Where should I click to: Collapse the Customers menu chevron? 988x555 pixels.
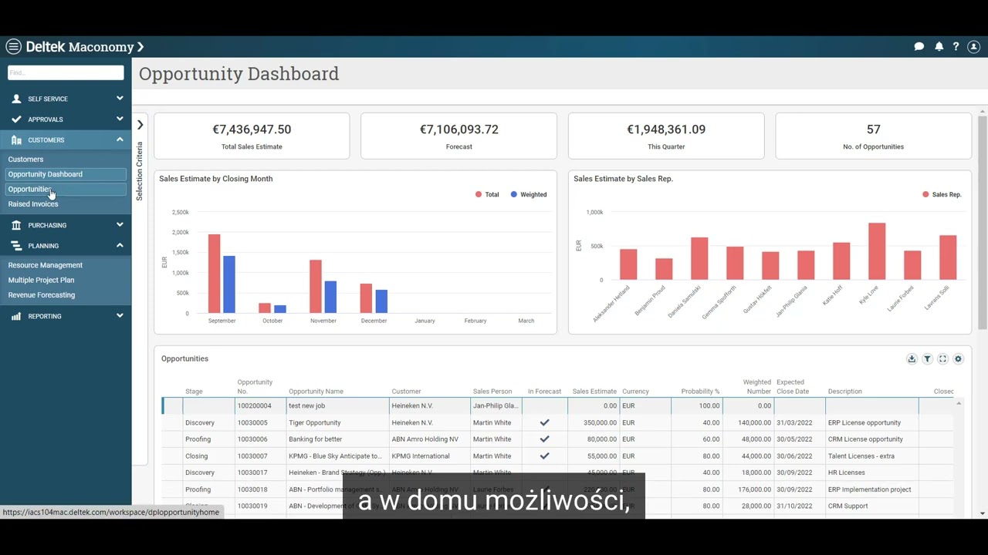(x=120, y=140)
